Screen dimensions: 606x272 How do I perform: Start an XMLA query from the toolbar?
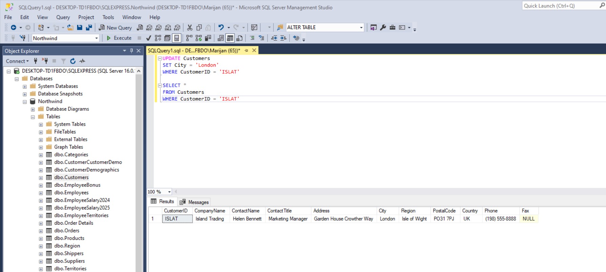[x=168, y=27]
